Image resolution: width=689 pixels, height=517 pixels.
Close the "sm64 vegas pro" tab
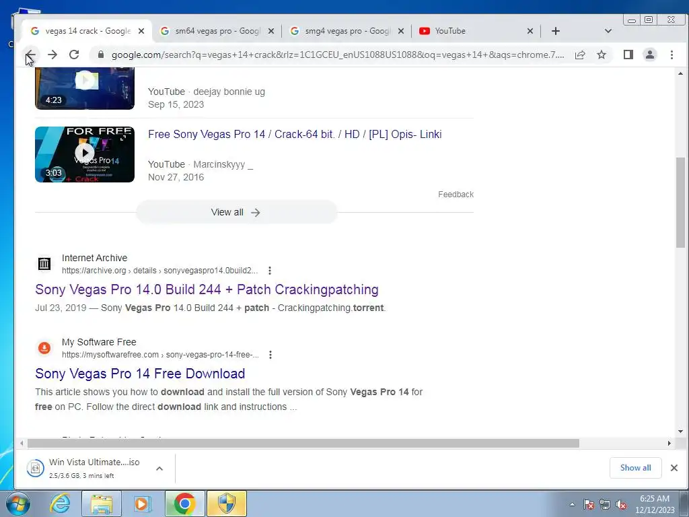click(x=271, y=31)
